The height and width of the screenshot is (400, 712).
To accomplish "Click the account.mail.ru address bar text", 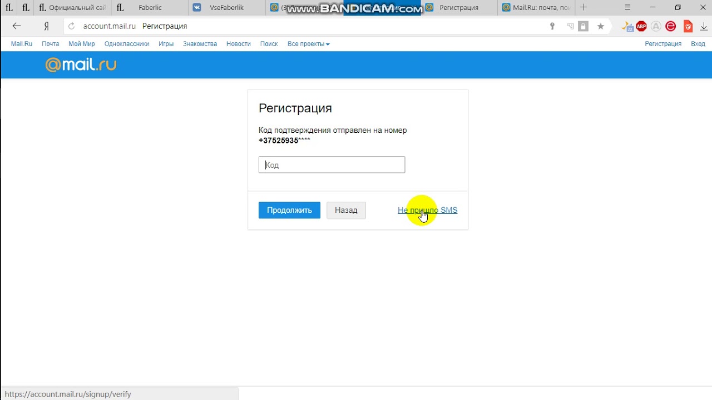I will pos(110,26).
